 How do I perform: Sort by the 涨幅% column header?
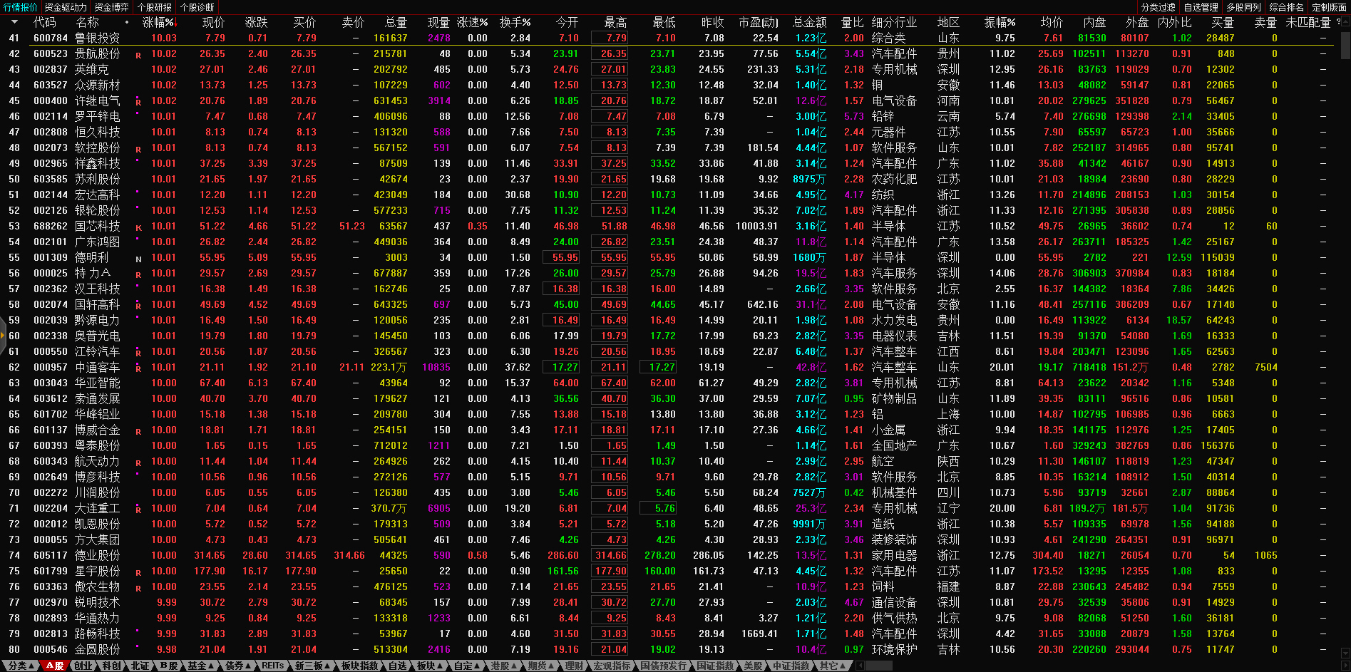coord(158,23)
